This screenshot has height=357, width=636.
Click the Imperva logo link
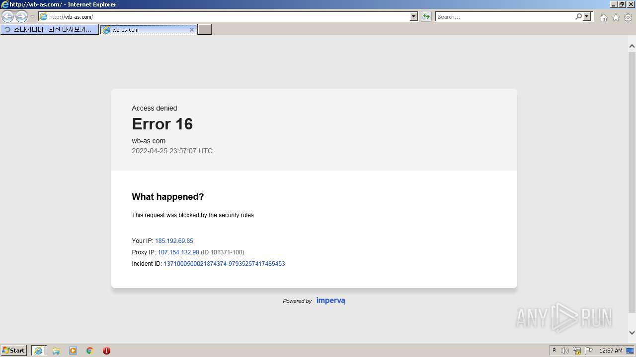(x=330, y=300)
